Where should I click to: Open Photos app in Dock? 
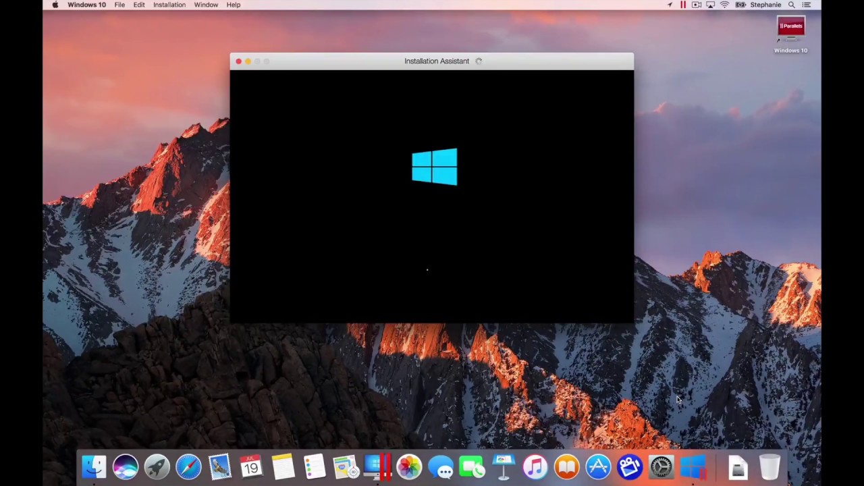click(x=409, y=467)
